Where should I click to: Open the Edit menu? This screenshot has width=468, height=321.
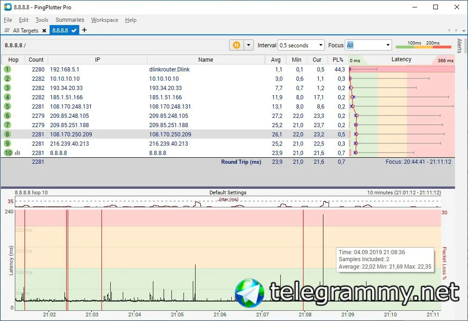23,20
